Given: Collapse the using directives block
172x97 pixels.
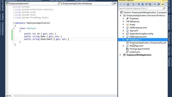Looking at the screenshot, I should coord(14,7).
